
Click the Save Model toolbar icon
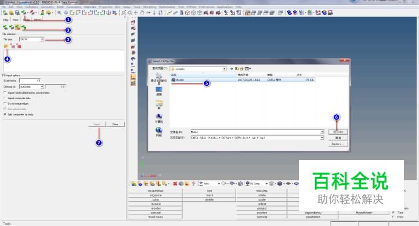[x=18, y=13]
